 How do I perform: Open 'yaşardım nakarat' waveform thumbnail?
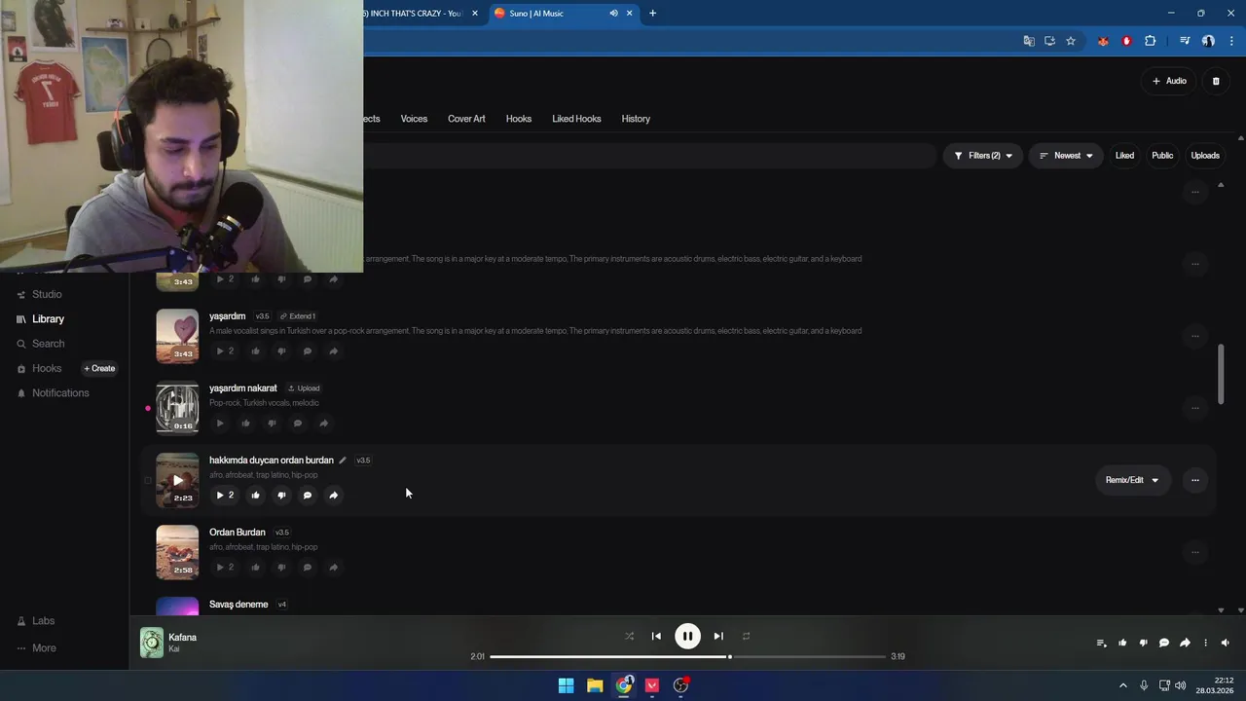point(177,408)
